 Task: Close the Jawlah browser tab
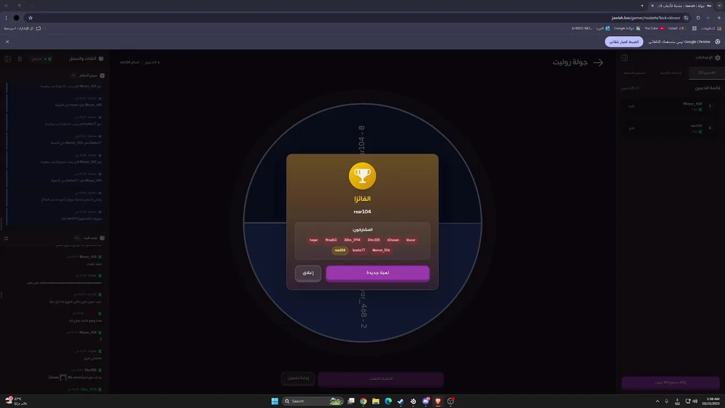coord(652,6)
